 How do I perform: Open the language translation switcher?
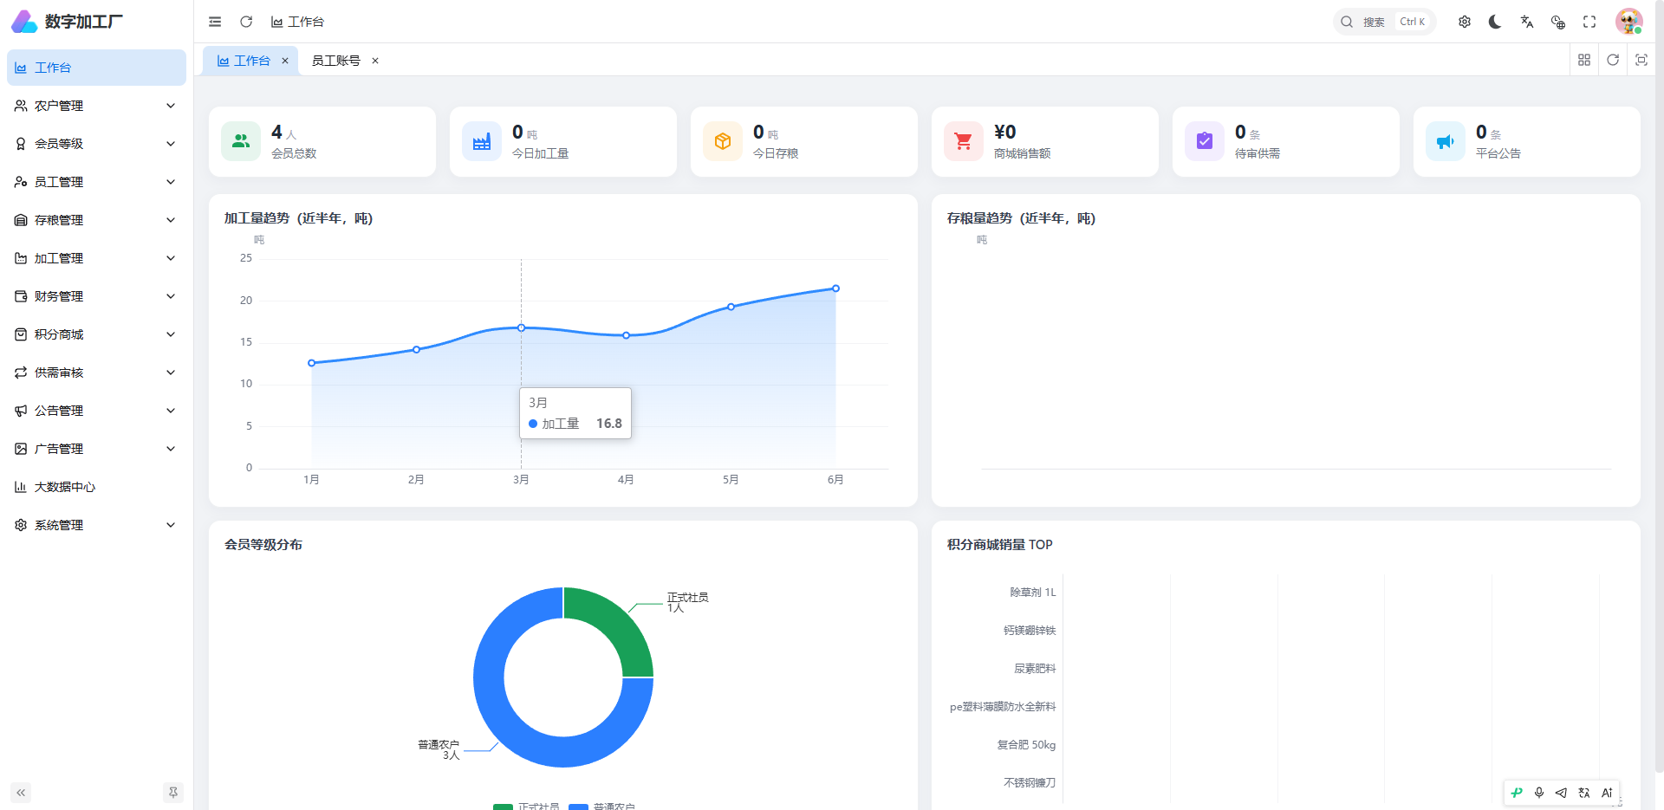click(x=1527, y=22)
